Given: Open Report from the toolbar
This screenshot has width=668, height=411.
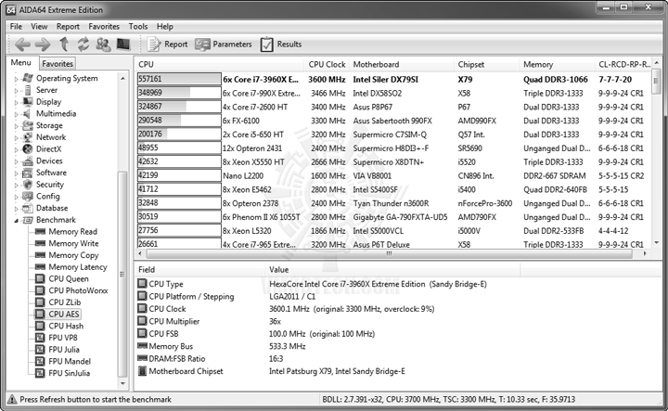Looking at the screenshot, I should 167,44.
